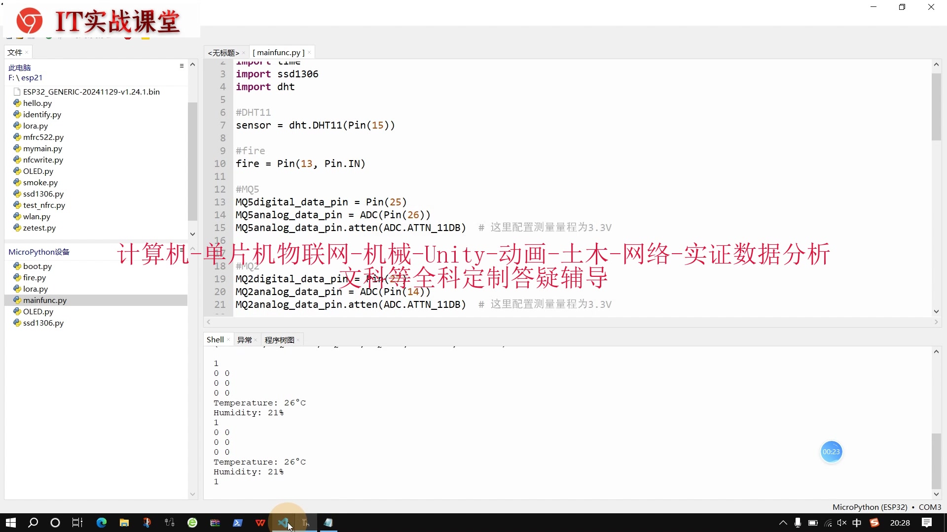Click the blue 00:23 timer bubble
Image resolution: width=947 pixels, height=532 pixels.
point(831,452)
